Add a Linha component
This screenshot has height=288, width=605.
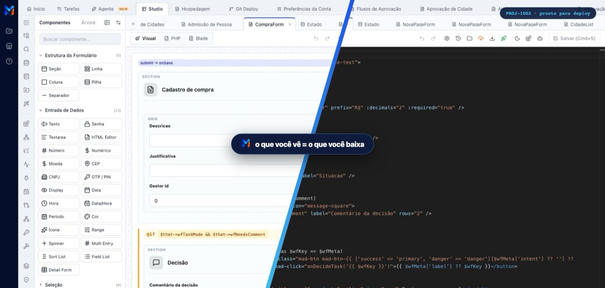click(x=101, y=69)
